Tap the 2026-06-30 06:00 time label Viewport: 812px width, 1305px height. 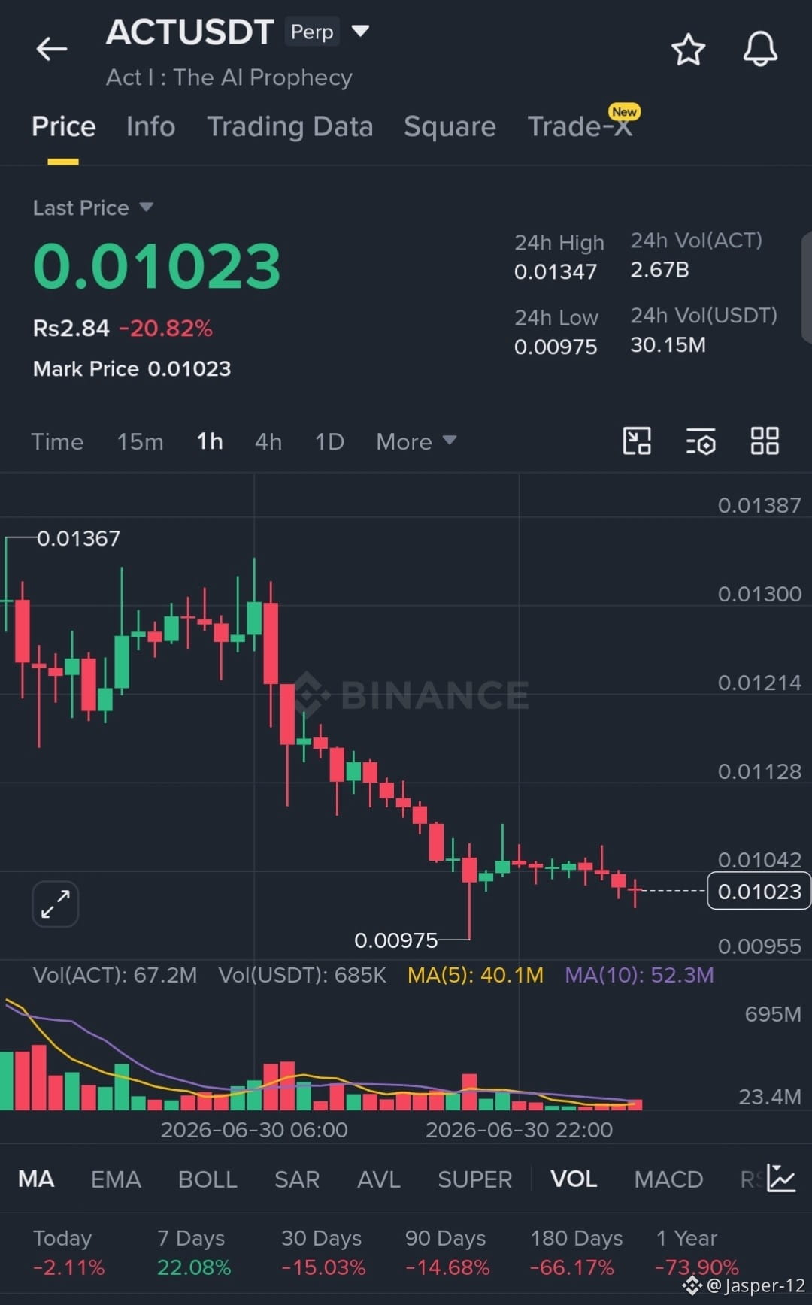pyautogui.click(x=254, y=1129)
